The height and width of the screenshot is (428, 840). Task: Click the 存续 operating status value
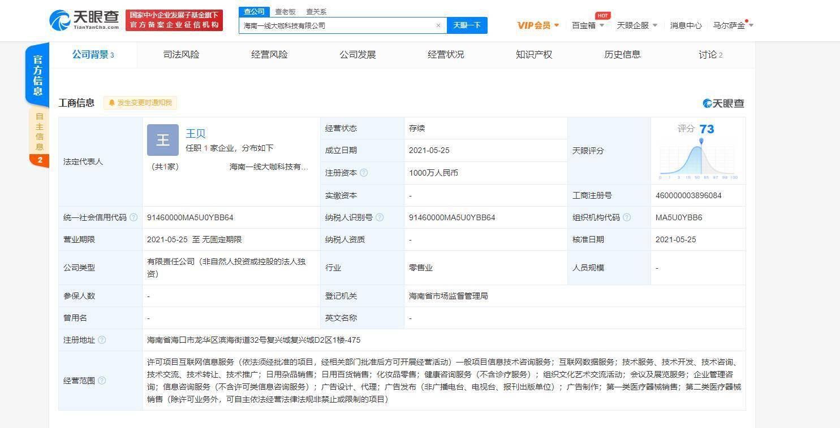(x=417, y=128)
